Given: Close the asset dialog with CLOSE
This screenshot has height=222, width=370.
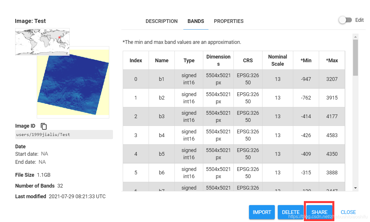Looking at the screenshot, I should click(348, 212).
